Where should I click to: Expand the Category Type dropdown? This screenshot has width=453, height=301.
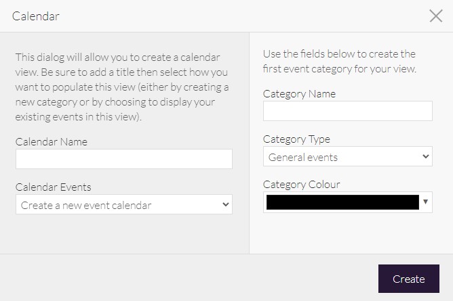347,157
